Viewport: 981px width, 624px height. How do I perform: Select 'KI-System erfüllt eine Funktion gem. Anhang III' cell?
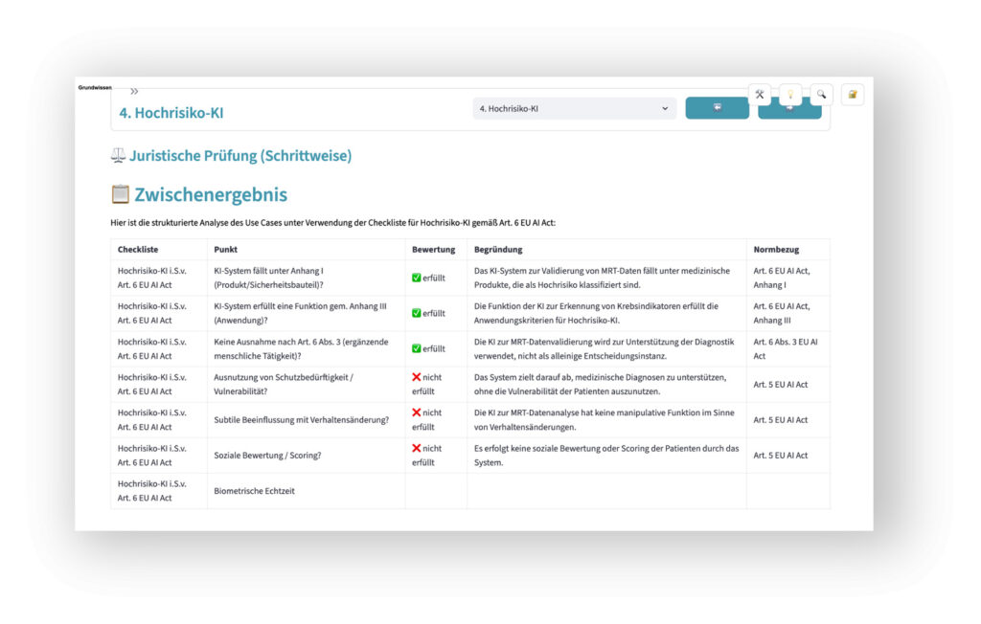[306, 313]
